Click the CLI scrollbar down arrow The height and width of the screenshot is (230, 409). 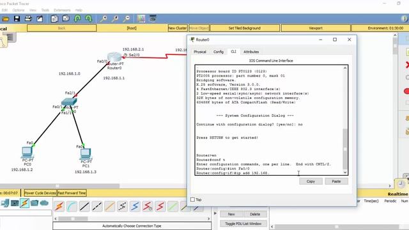click(345, 172)
